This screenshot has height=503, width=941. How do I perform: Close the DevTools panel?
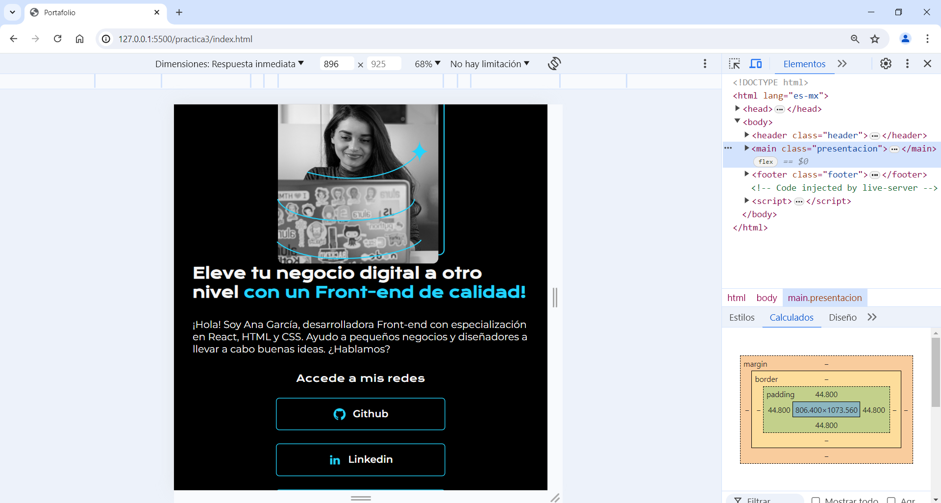(927, 64)
